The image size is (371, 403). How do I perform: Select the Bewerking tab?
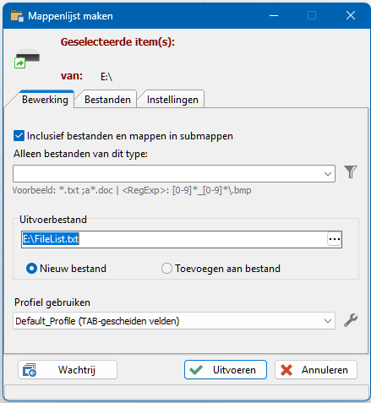pos(45,100)
